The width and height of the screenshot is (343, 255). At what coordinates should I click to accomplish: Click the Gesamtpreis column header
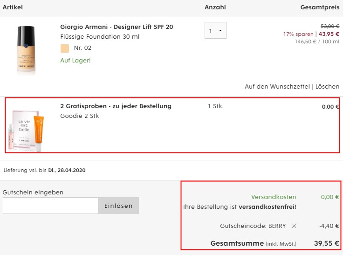pyautogui.click(x=320, y=7)
